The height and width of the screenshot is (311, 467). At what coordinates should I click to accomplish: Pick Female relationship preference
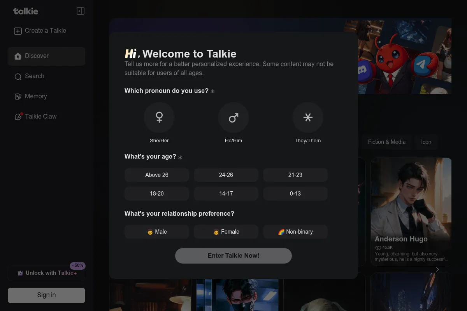coord(226,232)
